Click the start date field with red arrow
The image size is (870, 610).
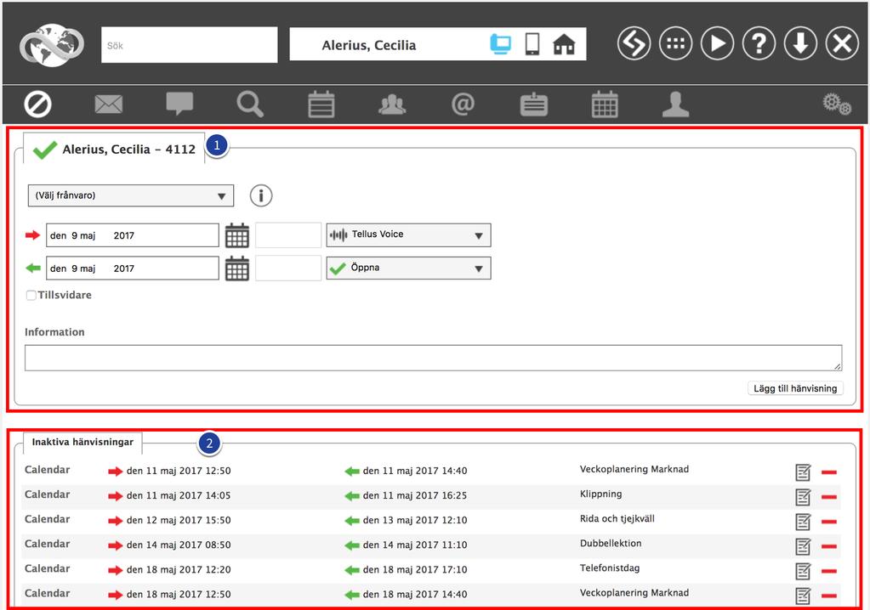click(x=133, y=235)
